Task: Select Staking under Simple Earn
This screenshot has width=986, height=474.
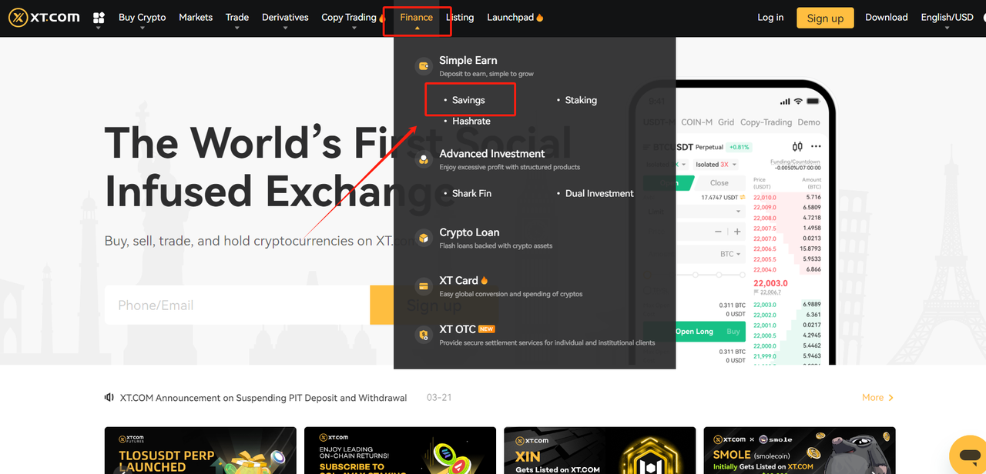Action: (x=580, y=100)
